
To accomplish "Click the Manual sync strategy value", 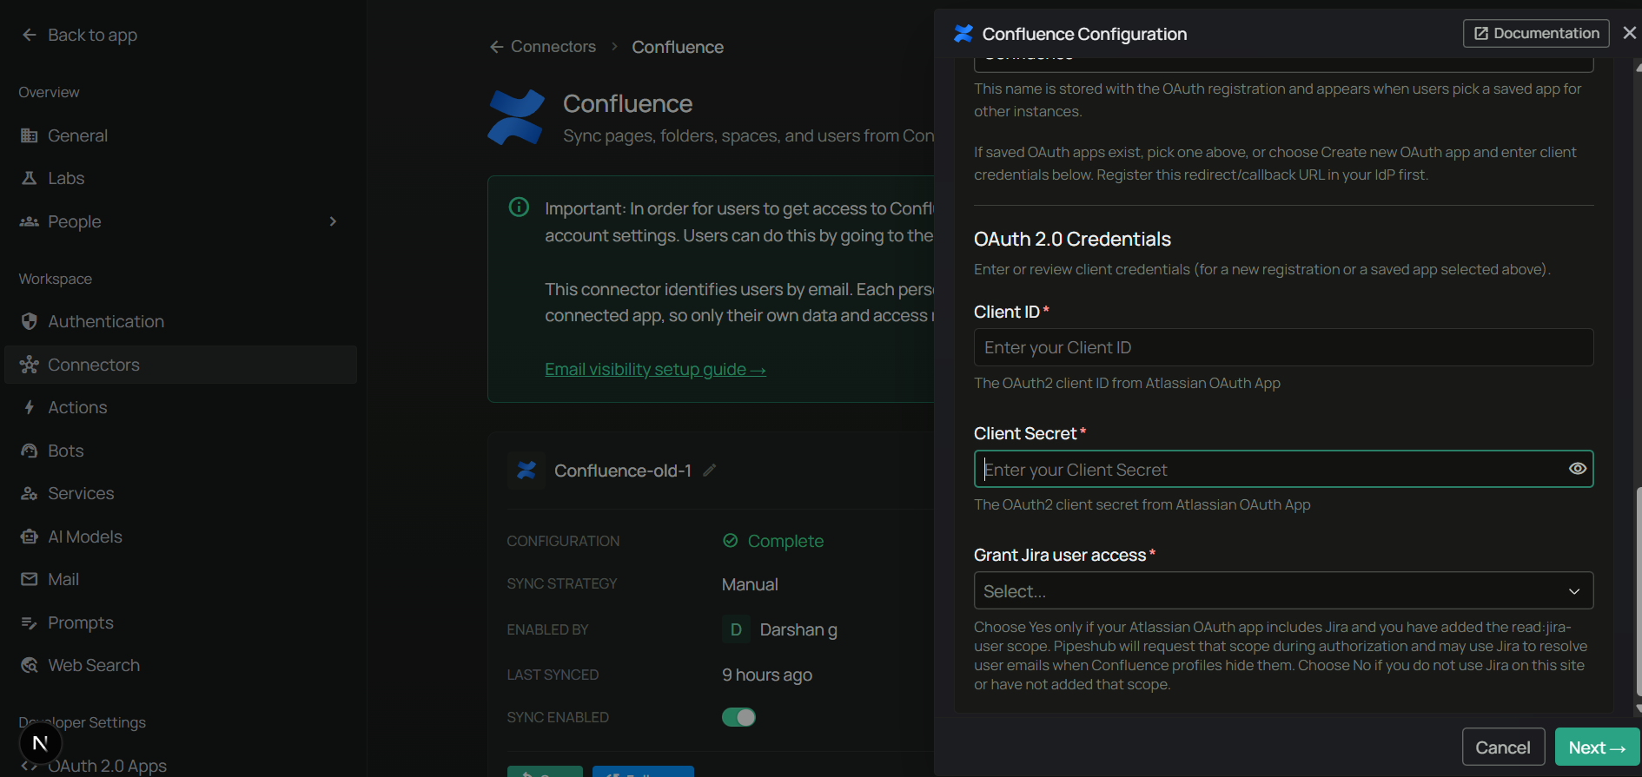I will tap(750, 584).
